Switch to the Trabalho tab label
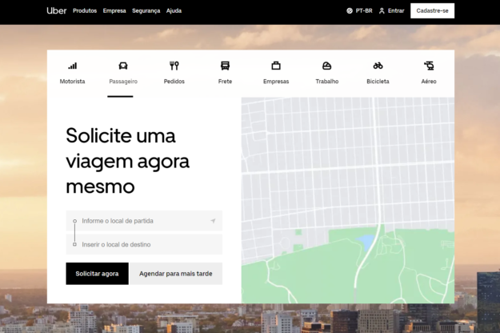The height and width of the screenshot is (333, 500). tap(327, 82)
